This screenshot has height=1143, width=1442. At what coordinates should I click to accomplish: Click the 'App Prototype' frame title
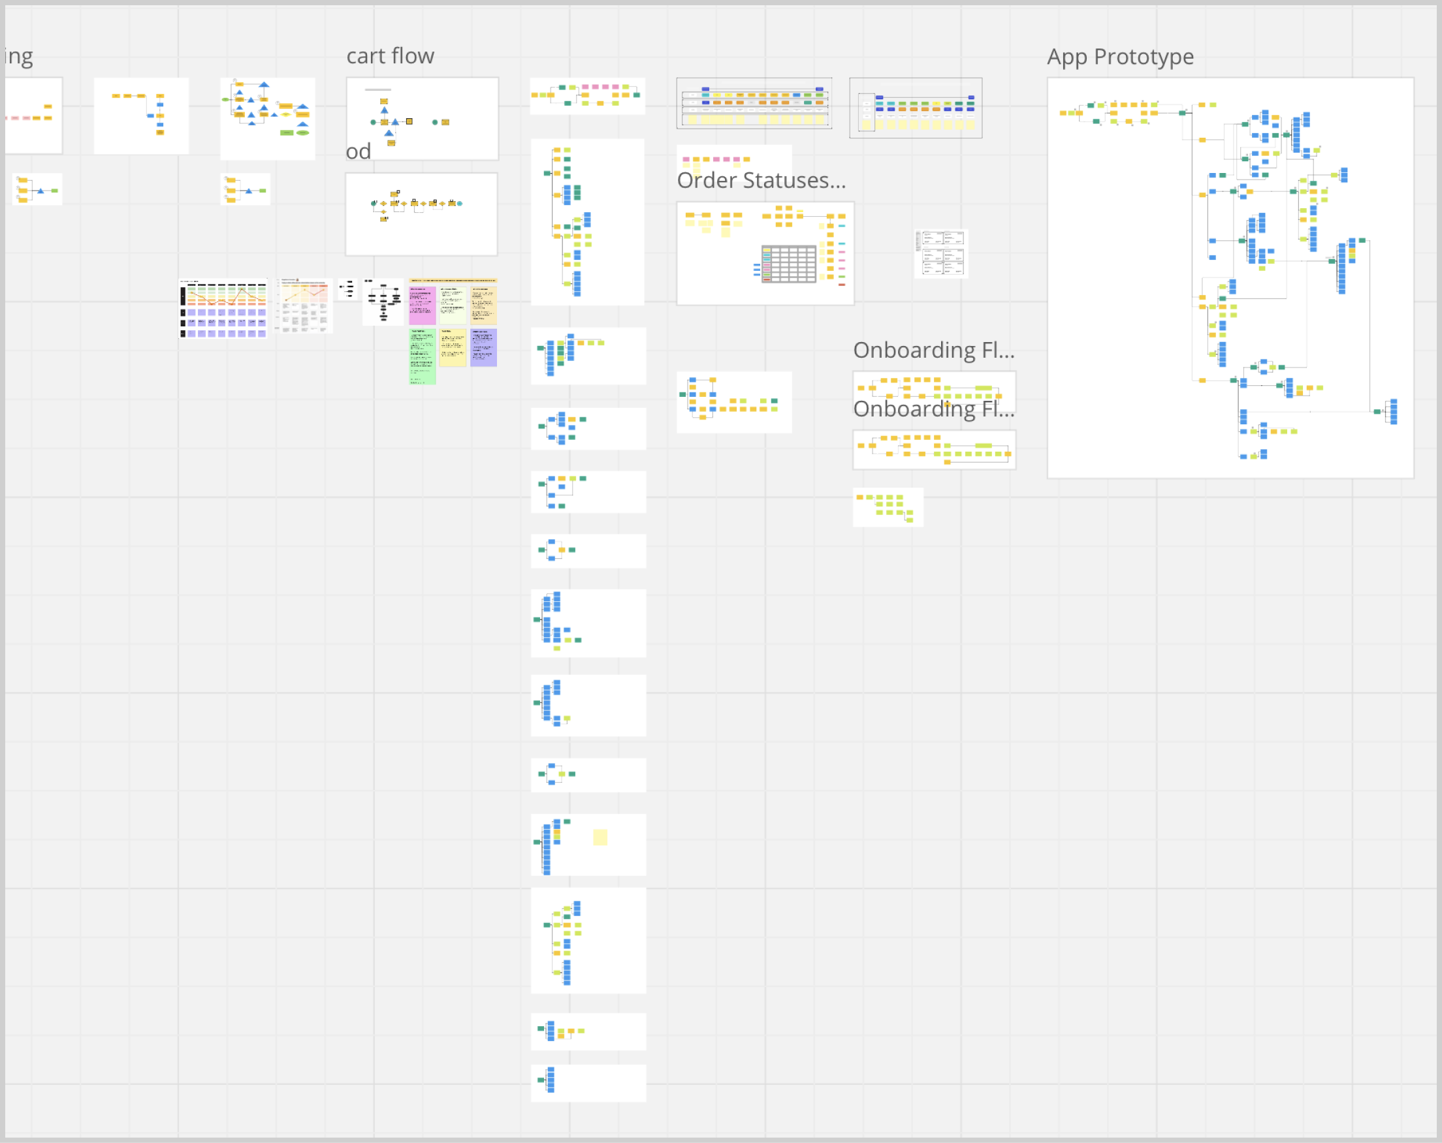click(x=1119, y=57)
